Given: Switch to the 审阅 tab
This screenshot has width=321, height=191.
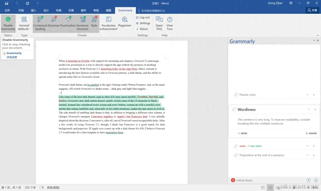Looking at the screenshot, I should [x=96, y=11].
